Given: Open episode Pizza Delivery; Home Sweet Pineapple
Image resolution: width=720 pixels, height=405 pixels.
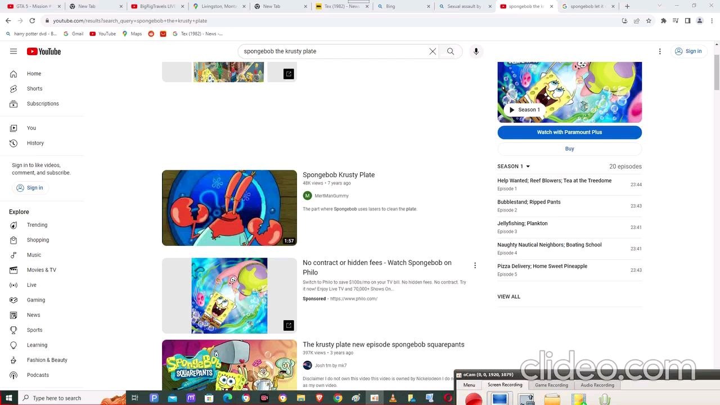Looking at the screenshot, I should pos(569,270).
